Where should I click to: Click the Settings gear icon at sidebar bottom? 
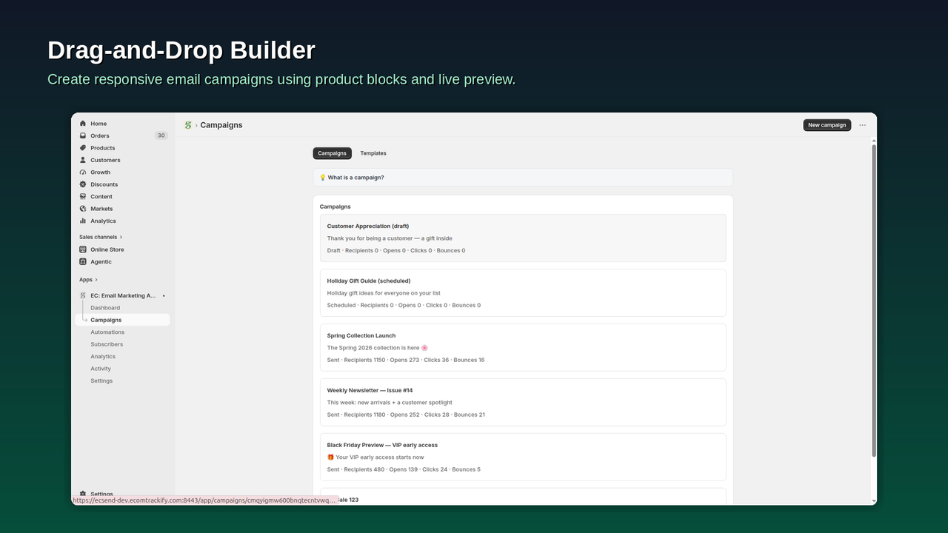coord(83,494)
